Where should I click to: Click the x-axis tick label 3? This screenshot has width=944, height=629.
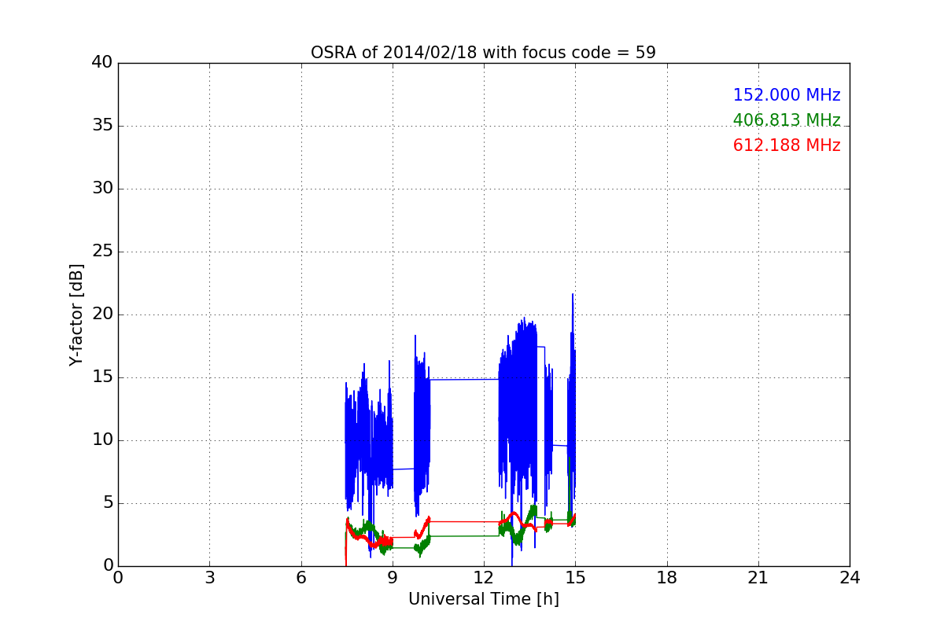tap(209, 578)
